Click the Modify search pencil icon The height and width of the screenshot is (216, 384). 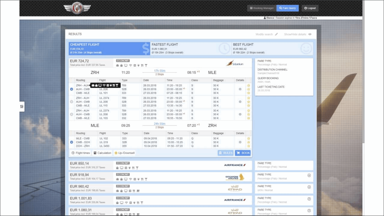(x=276, y=34)
